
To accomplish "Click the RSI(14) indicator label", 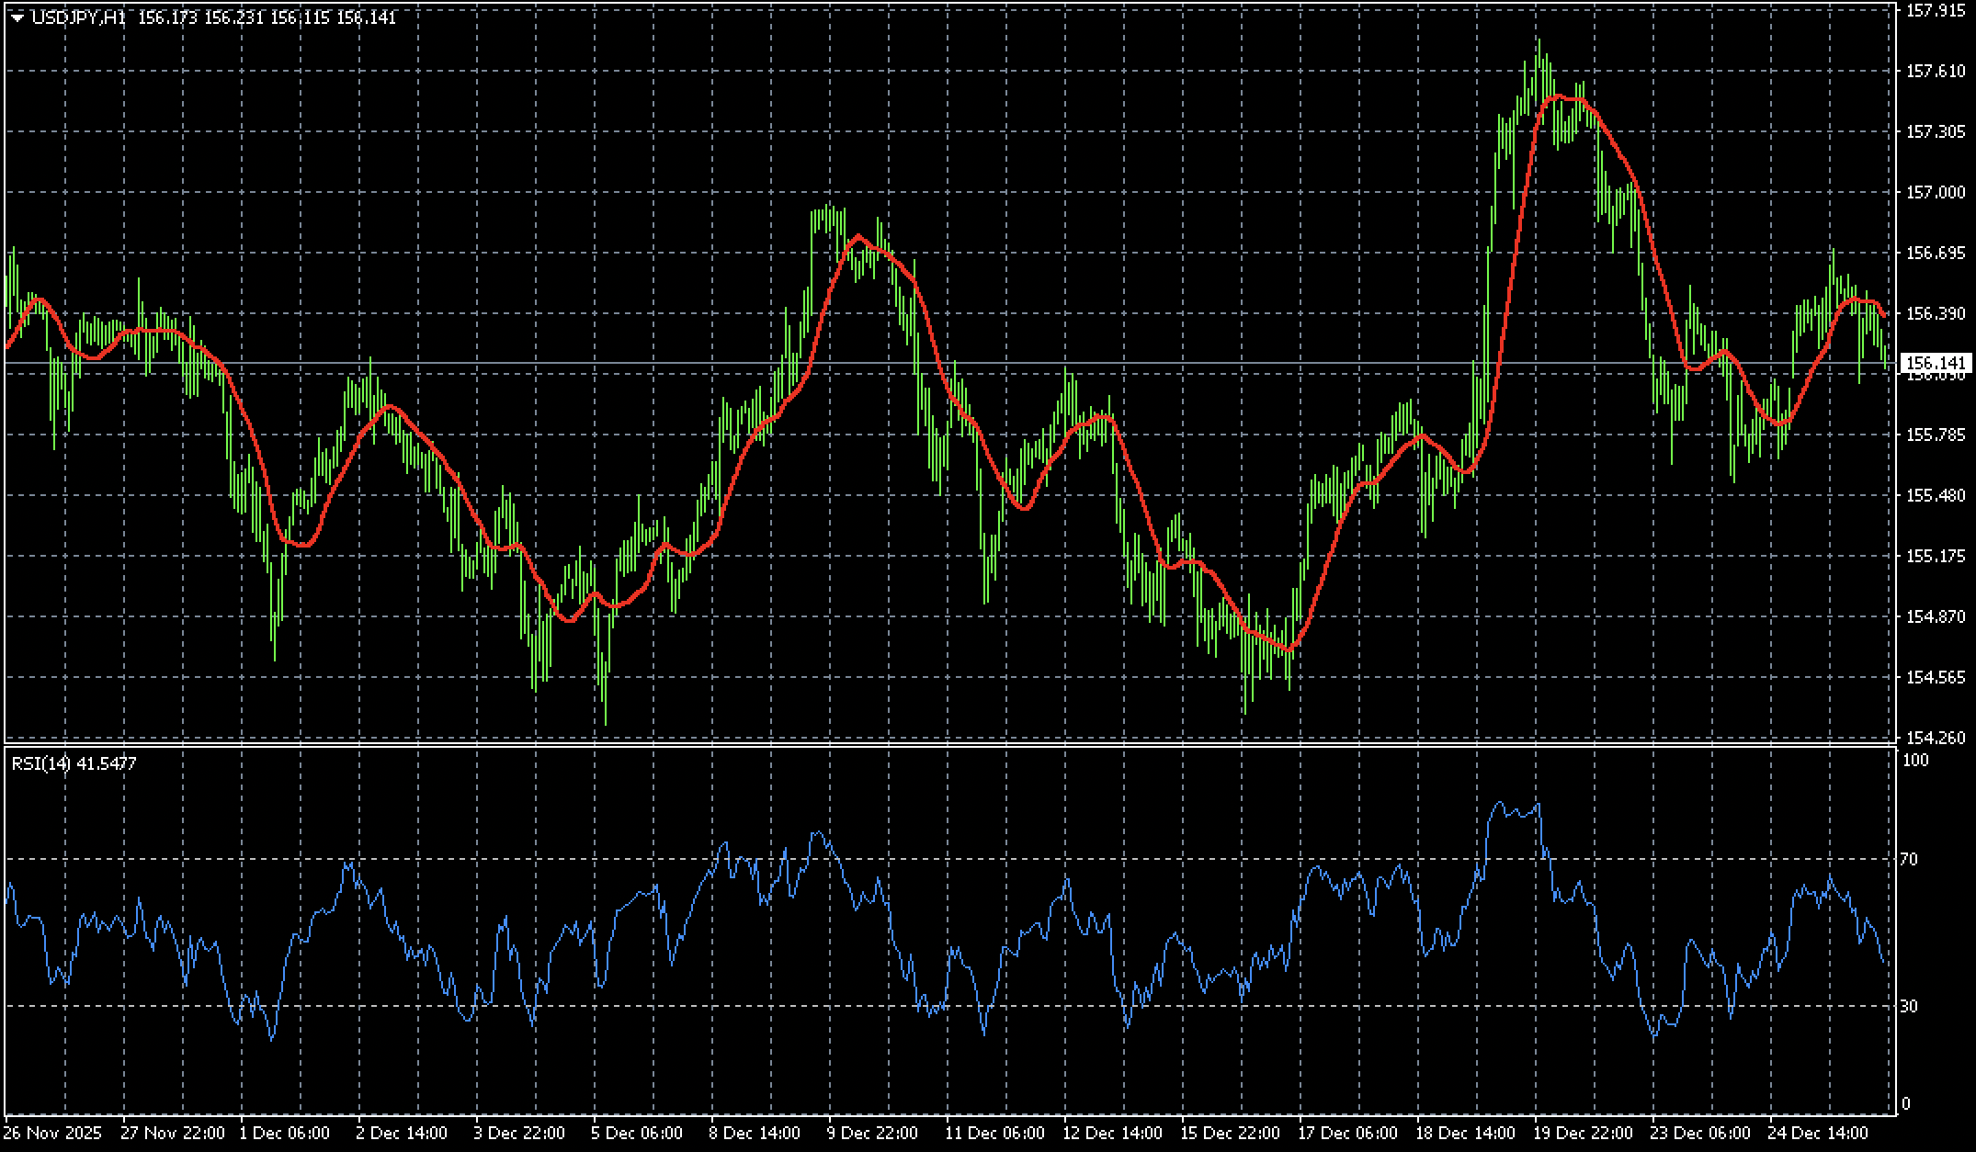I will pyautogui.click(x=40, y=763).
